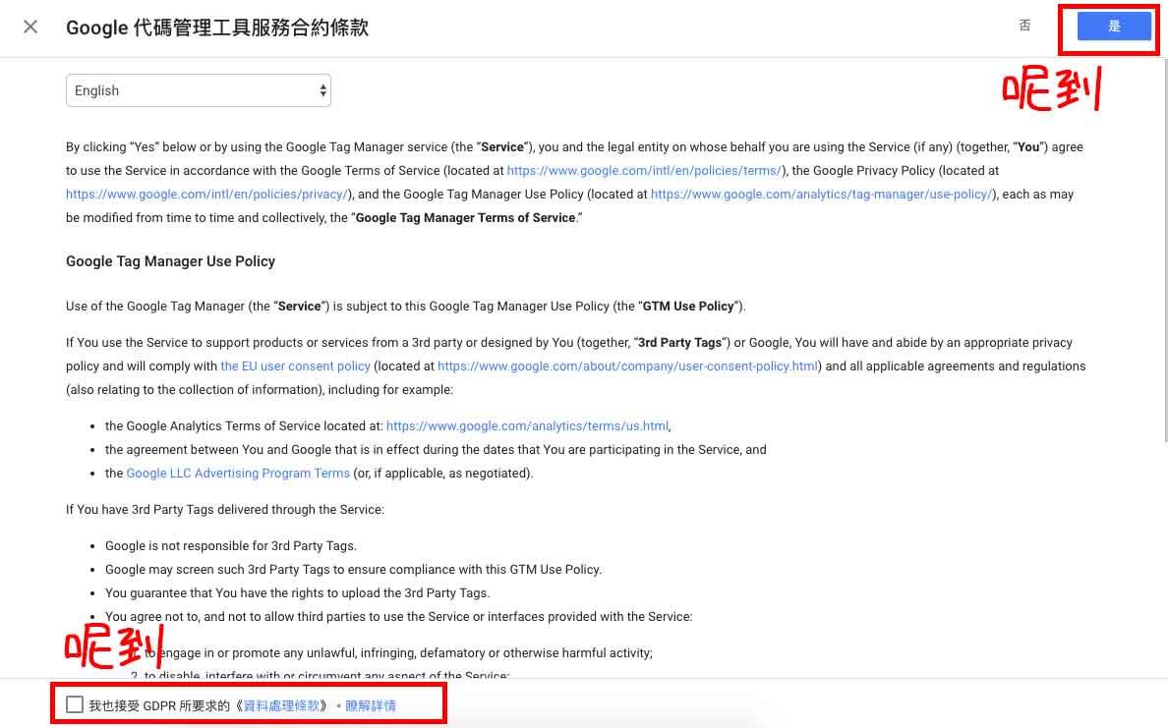Open the English language dropdown
This screenshot has height=728, width=1168.
pos(199,90)
